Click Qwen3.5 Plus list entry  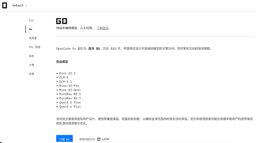(x=70, y=103)
